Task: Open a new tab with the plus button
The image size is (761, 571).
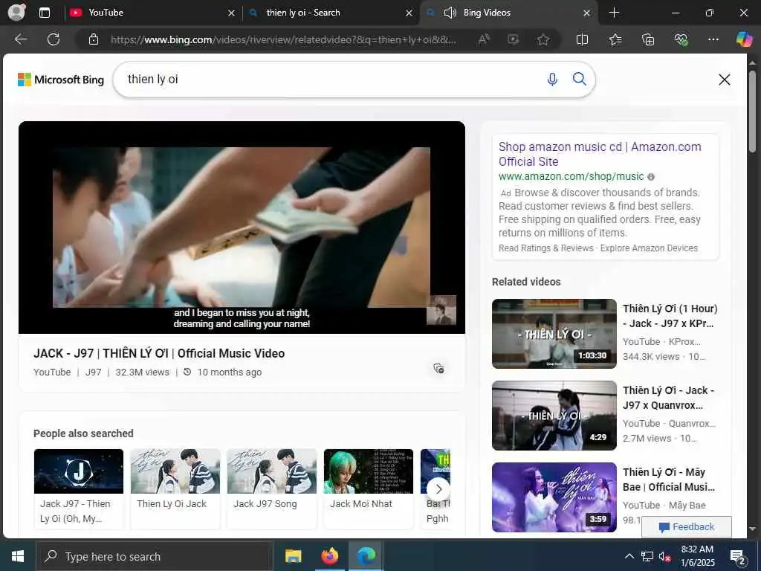Action: [614, 13]
